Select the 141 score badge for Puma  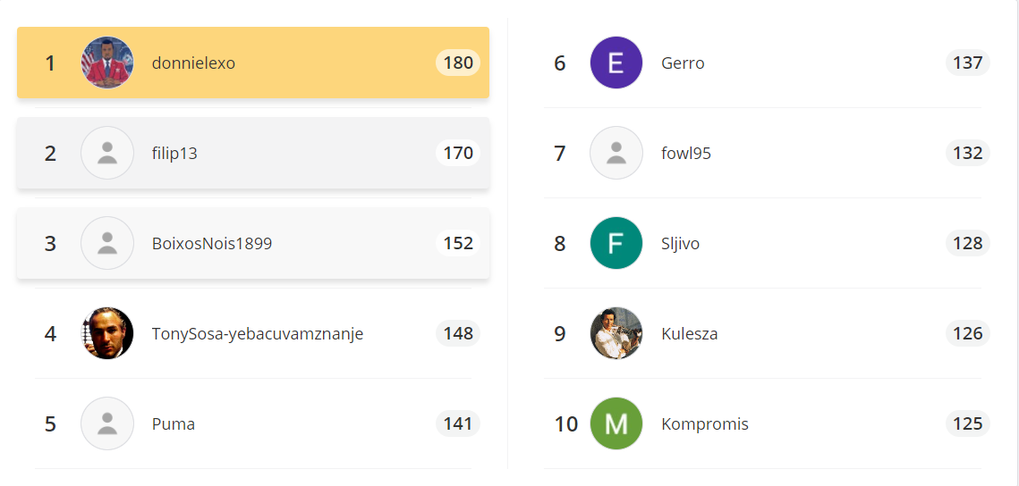[x=458, y=423]
